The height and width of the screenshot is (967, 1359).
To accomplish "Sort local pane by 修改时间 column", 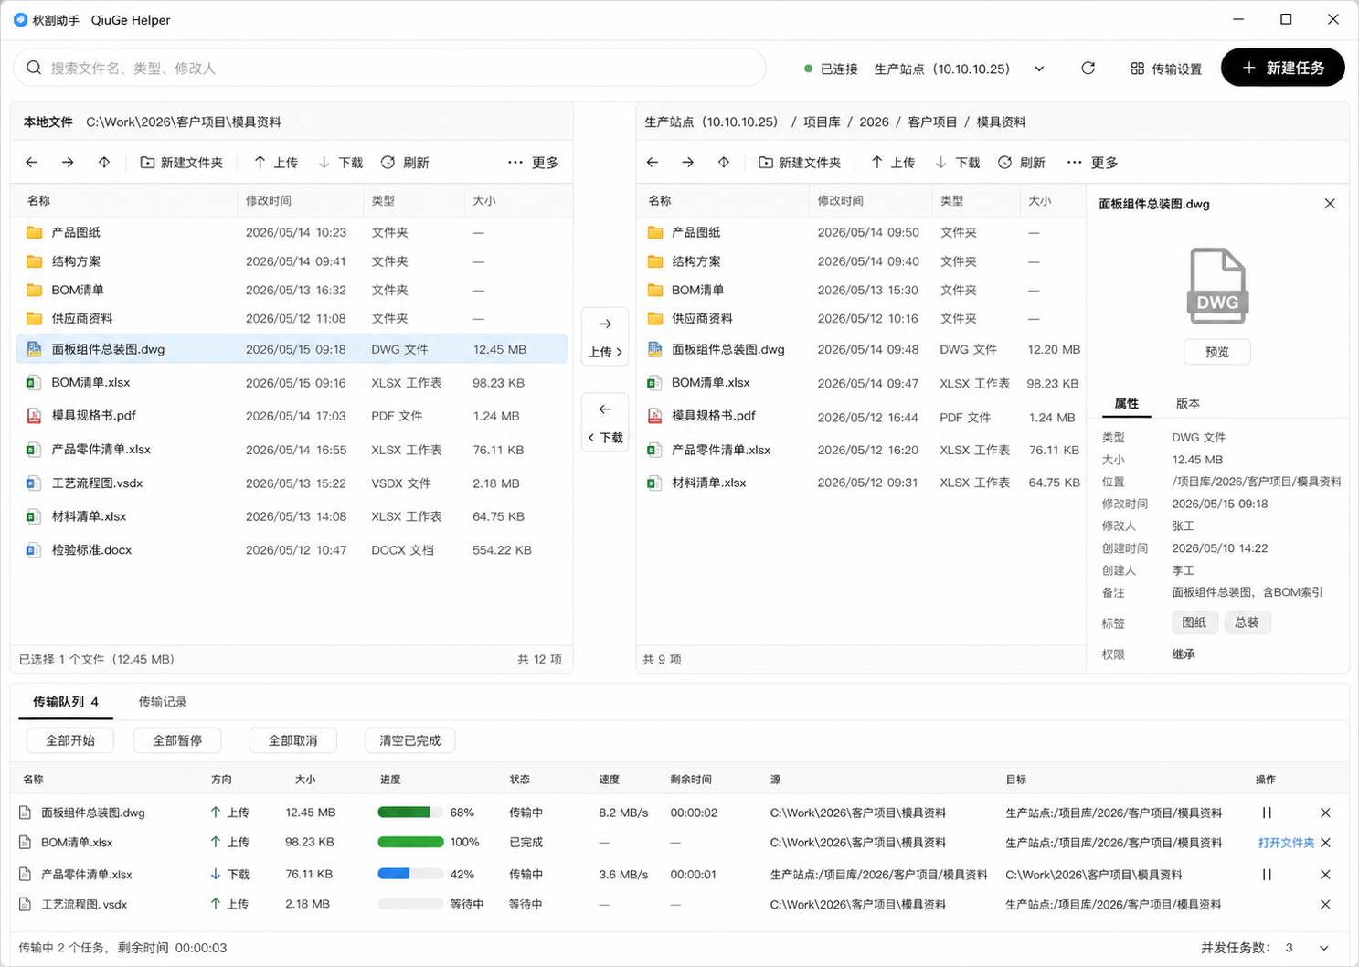I will [269, 200].
